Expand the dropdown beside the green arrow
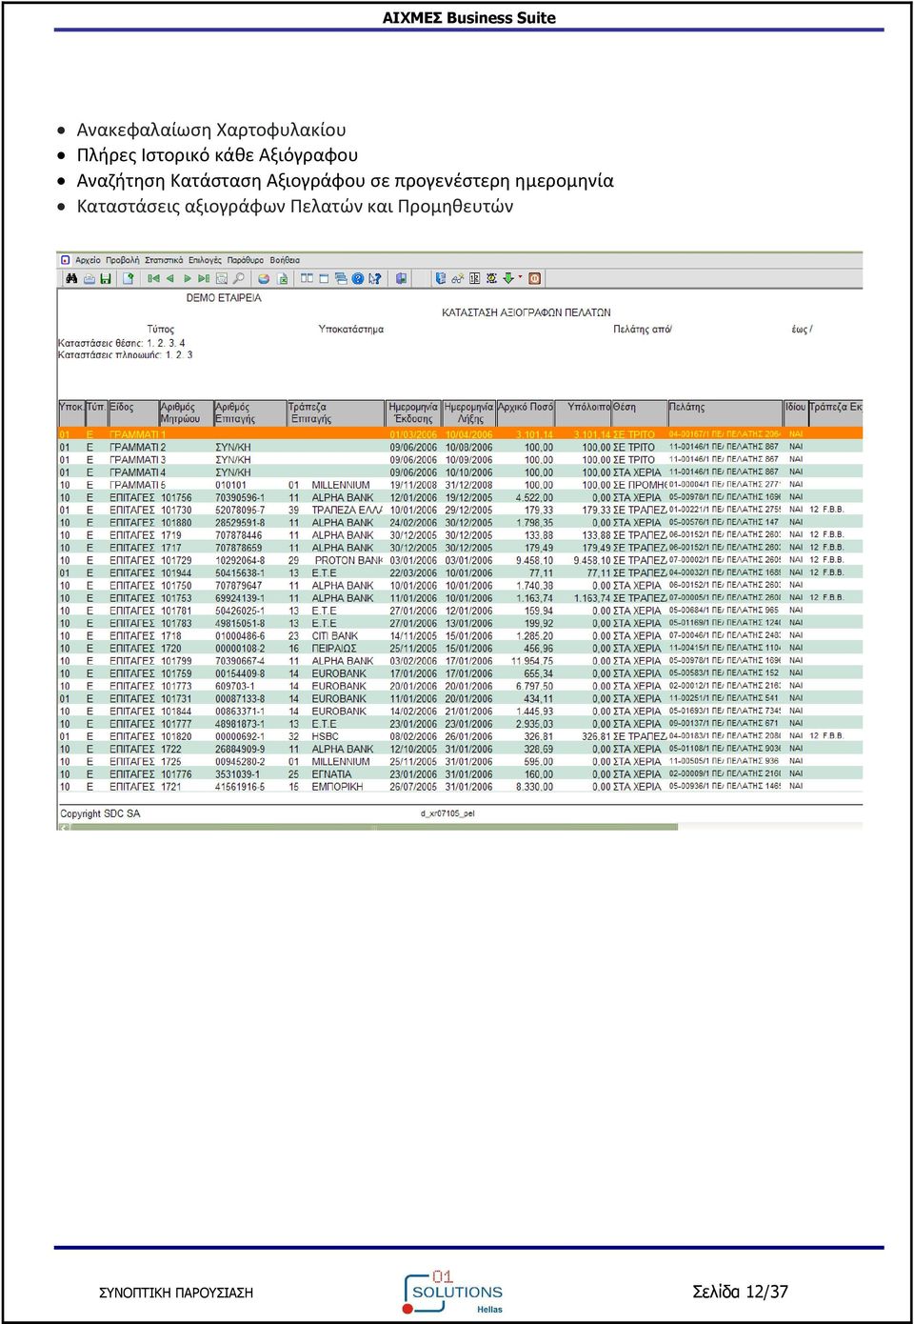914x1324 pixels. (x=520, y=278)
